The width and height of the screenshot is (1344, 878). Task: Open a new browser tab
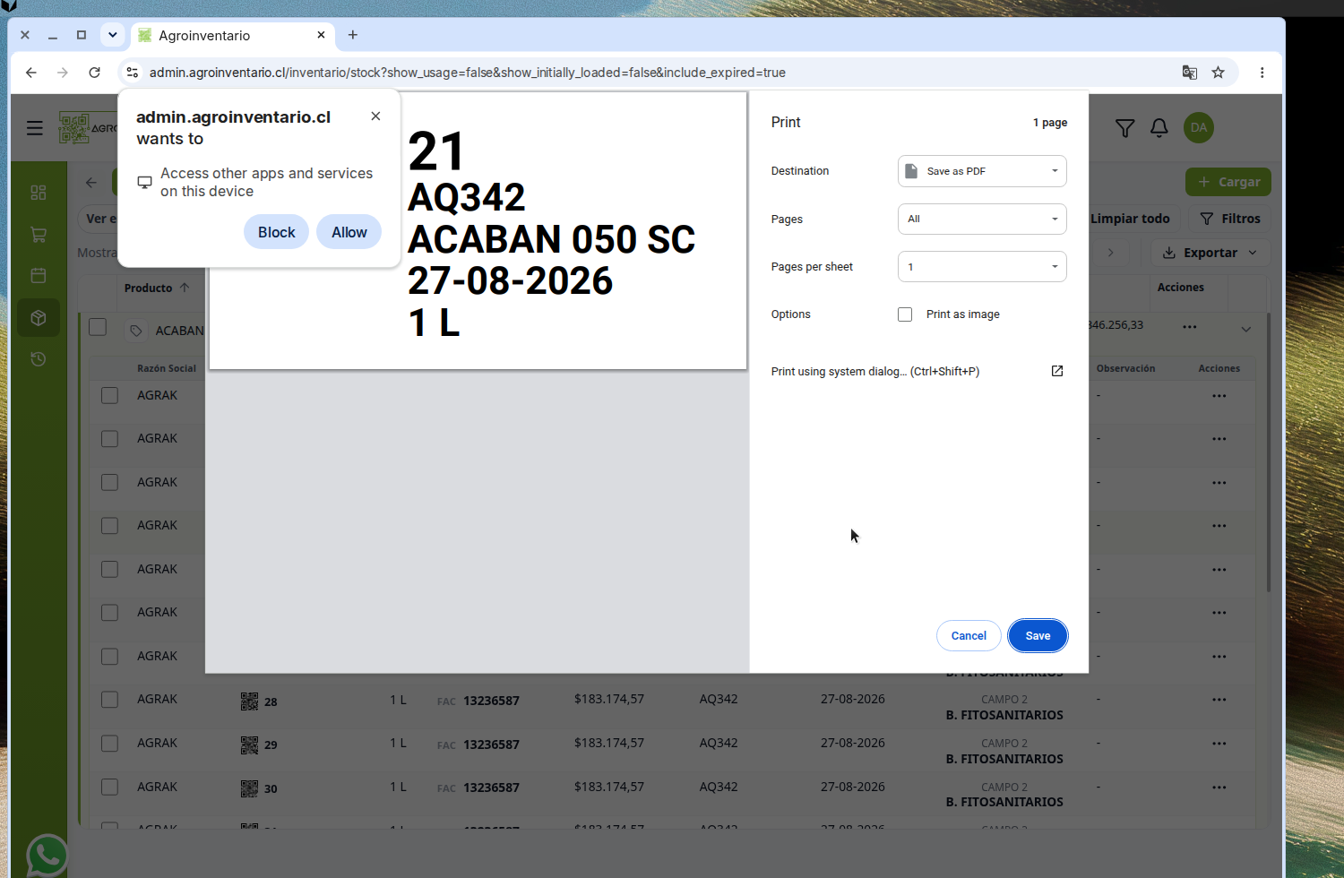click(353, 35)
